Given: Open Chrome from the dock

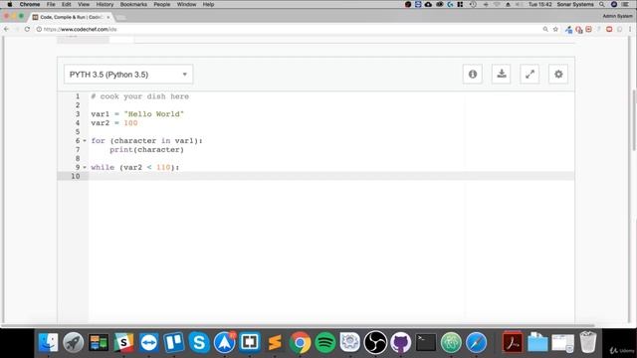Looking at the screenshot, I should coord(301,342).
